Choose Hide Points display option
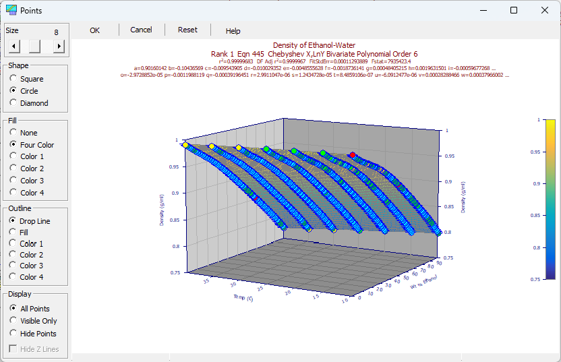 coord(33,334)
